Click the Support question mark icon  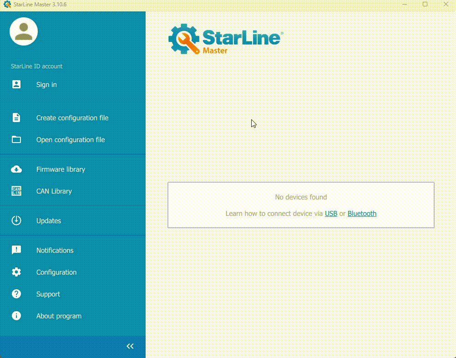[16, 294]
